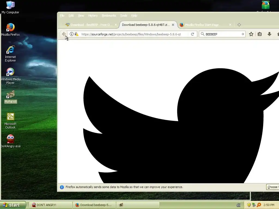279x209 pixels.
Task: Open the Edit menu
Action: 71,16
